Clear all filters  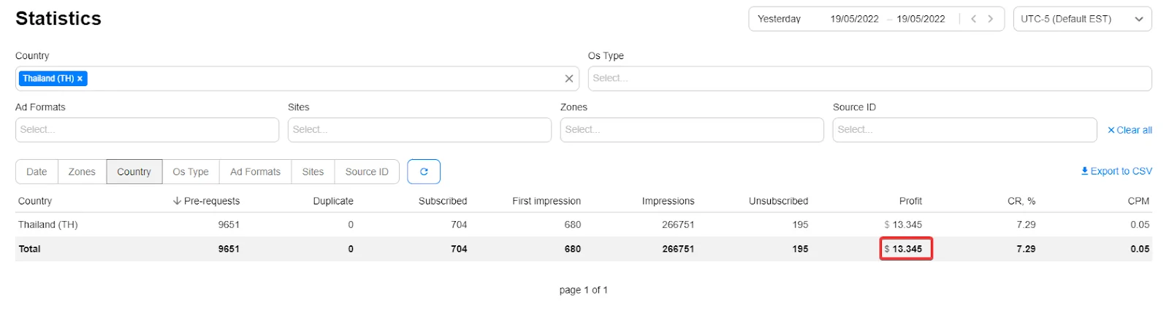coord(1130,130)
